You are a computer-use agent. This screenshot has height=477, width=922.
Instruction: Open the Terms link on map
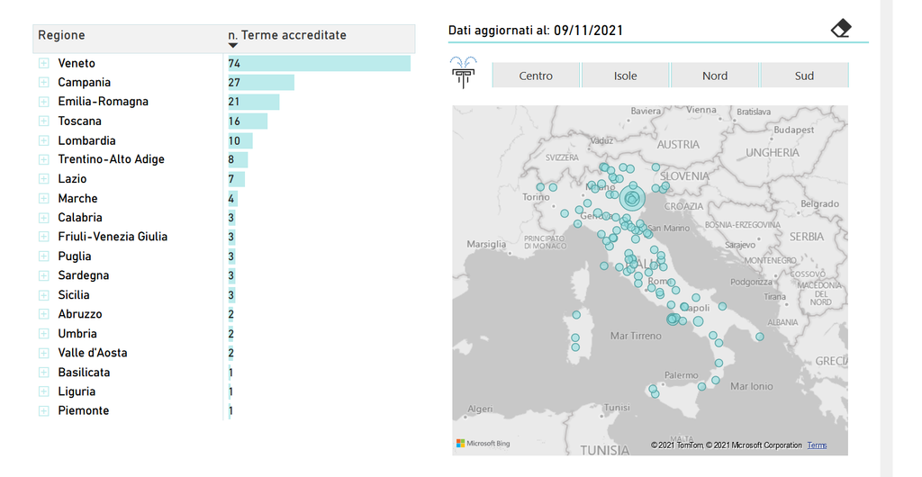point(817,445)
